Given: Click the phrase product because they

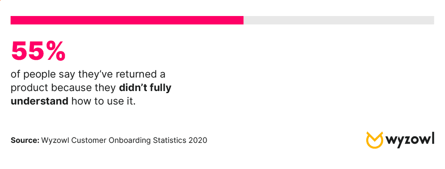Looking at the screenshot, I should tap(64, 89).
